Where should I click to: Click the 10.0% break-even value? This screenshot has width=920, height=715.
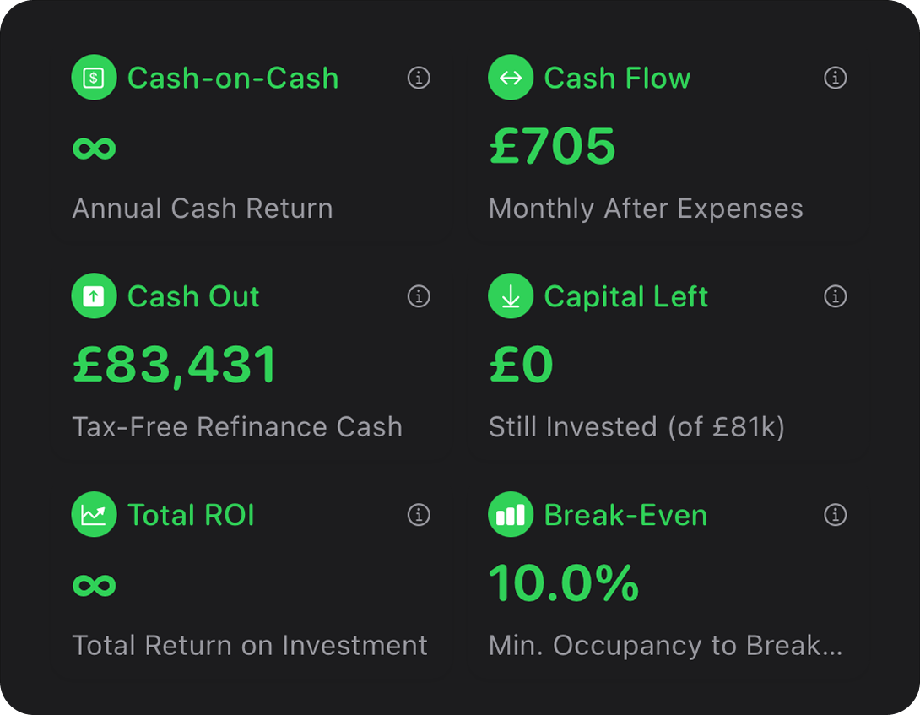(563, 583)
